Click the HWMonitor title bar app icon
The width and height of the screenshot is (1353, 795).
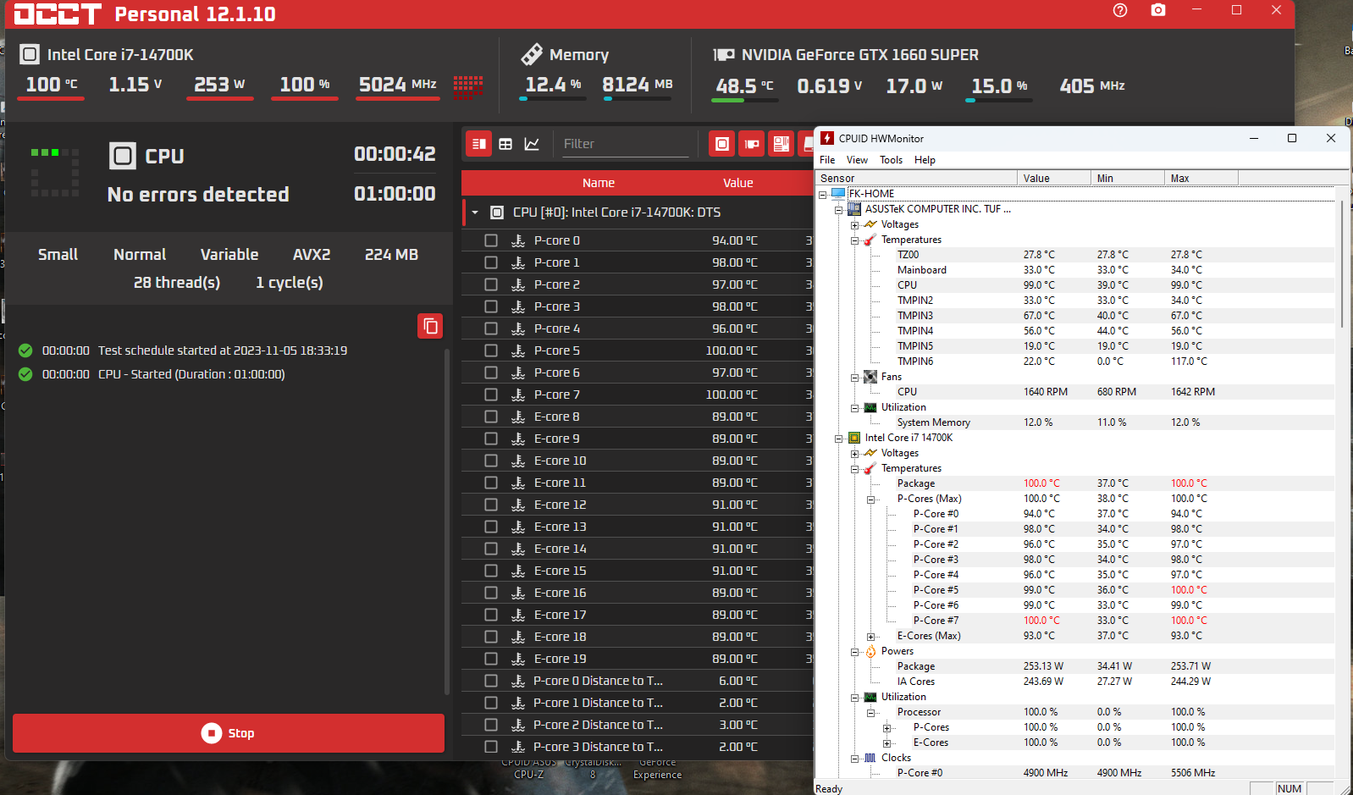pyautogui.click(x=827, y=138)
